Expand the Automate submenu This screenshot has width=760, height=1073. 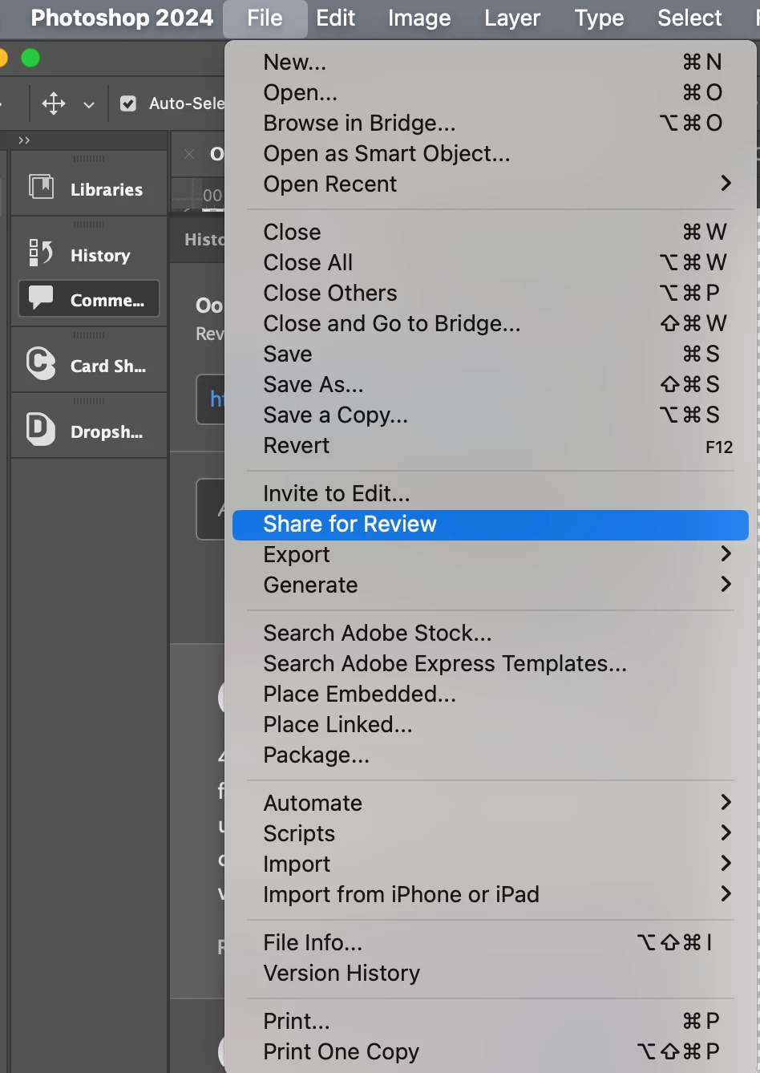click(490, 803)
